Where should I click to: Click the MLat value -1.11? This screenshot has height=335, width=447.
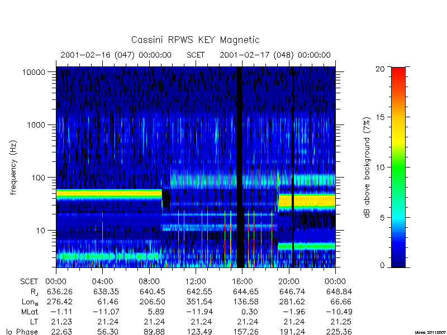(60, 312)
